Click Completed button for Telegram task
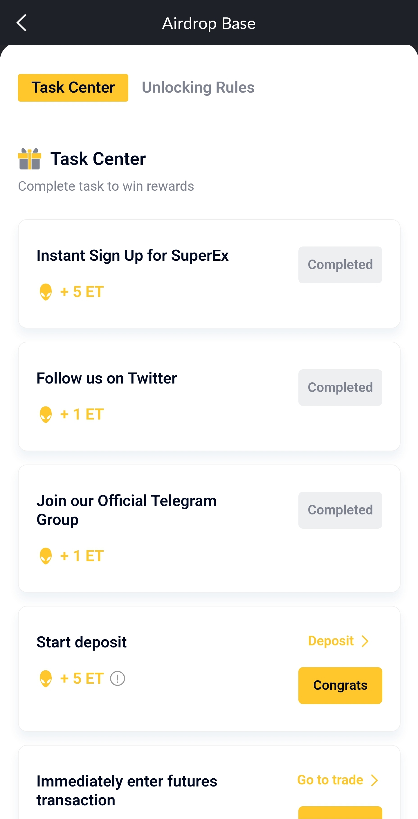 tap(340, 510)
